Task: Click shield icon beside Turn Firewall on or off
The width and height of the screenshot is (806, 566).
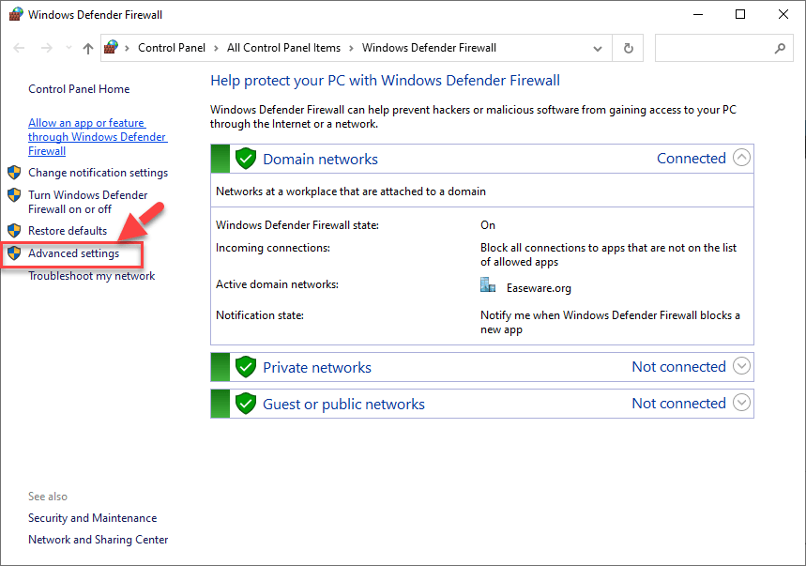Action: pos(14,195)
